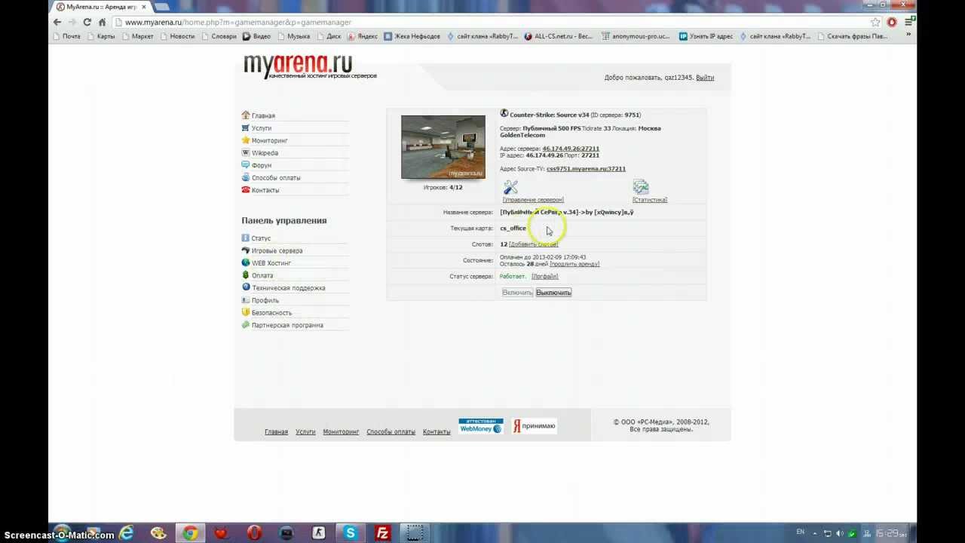Open Партнерская программа in the control panel
This screenshot has width=965, height=543.
click(287, 325)
